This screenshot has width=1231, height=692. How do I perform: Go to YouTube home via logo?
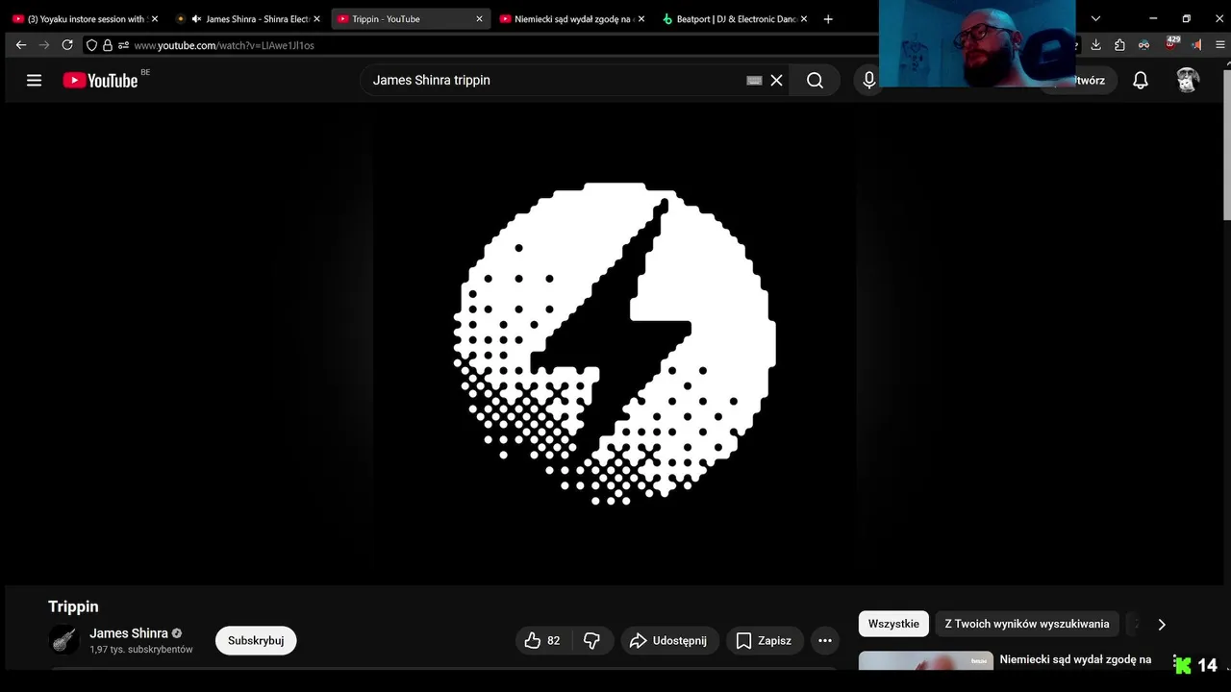(x=101, y=81)
